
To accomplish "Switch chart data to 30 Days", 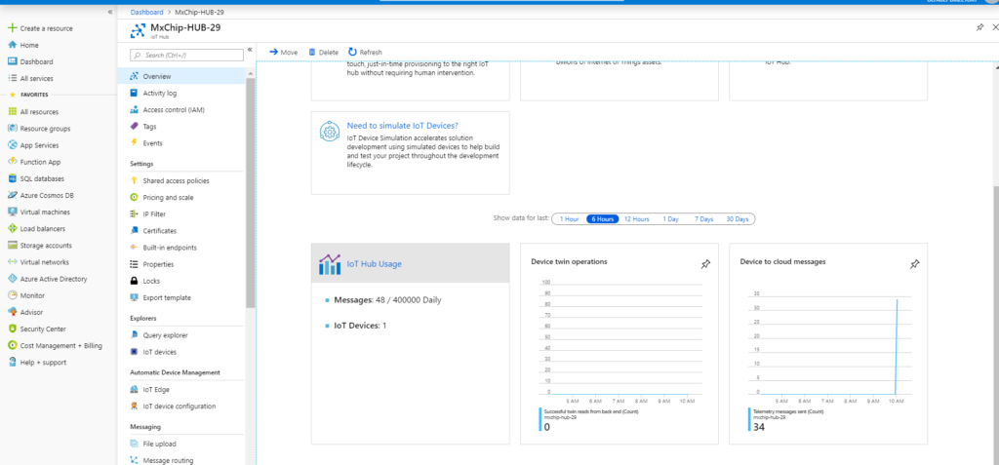I will (737, 219).
